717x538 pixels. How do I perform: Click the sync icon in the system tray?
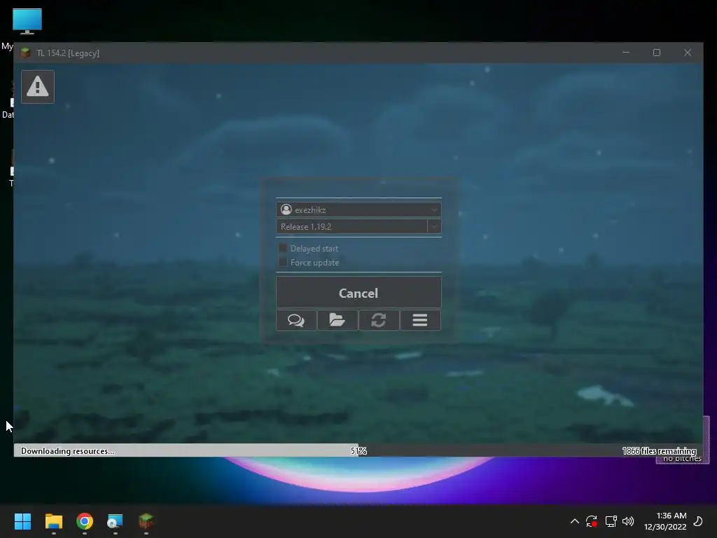tap(592, 521)
